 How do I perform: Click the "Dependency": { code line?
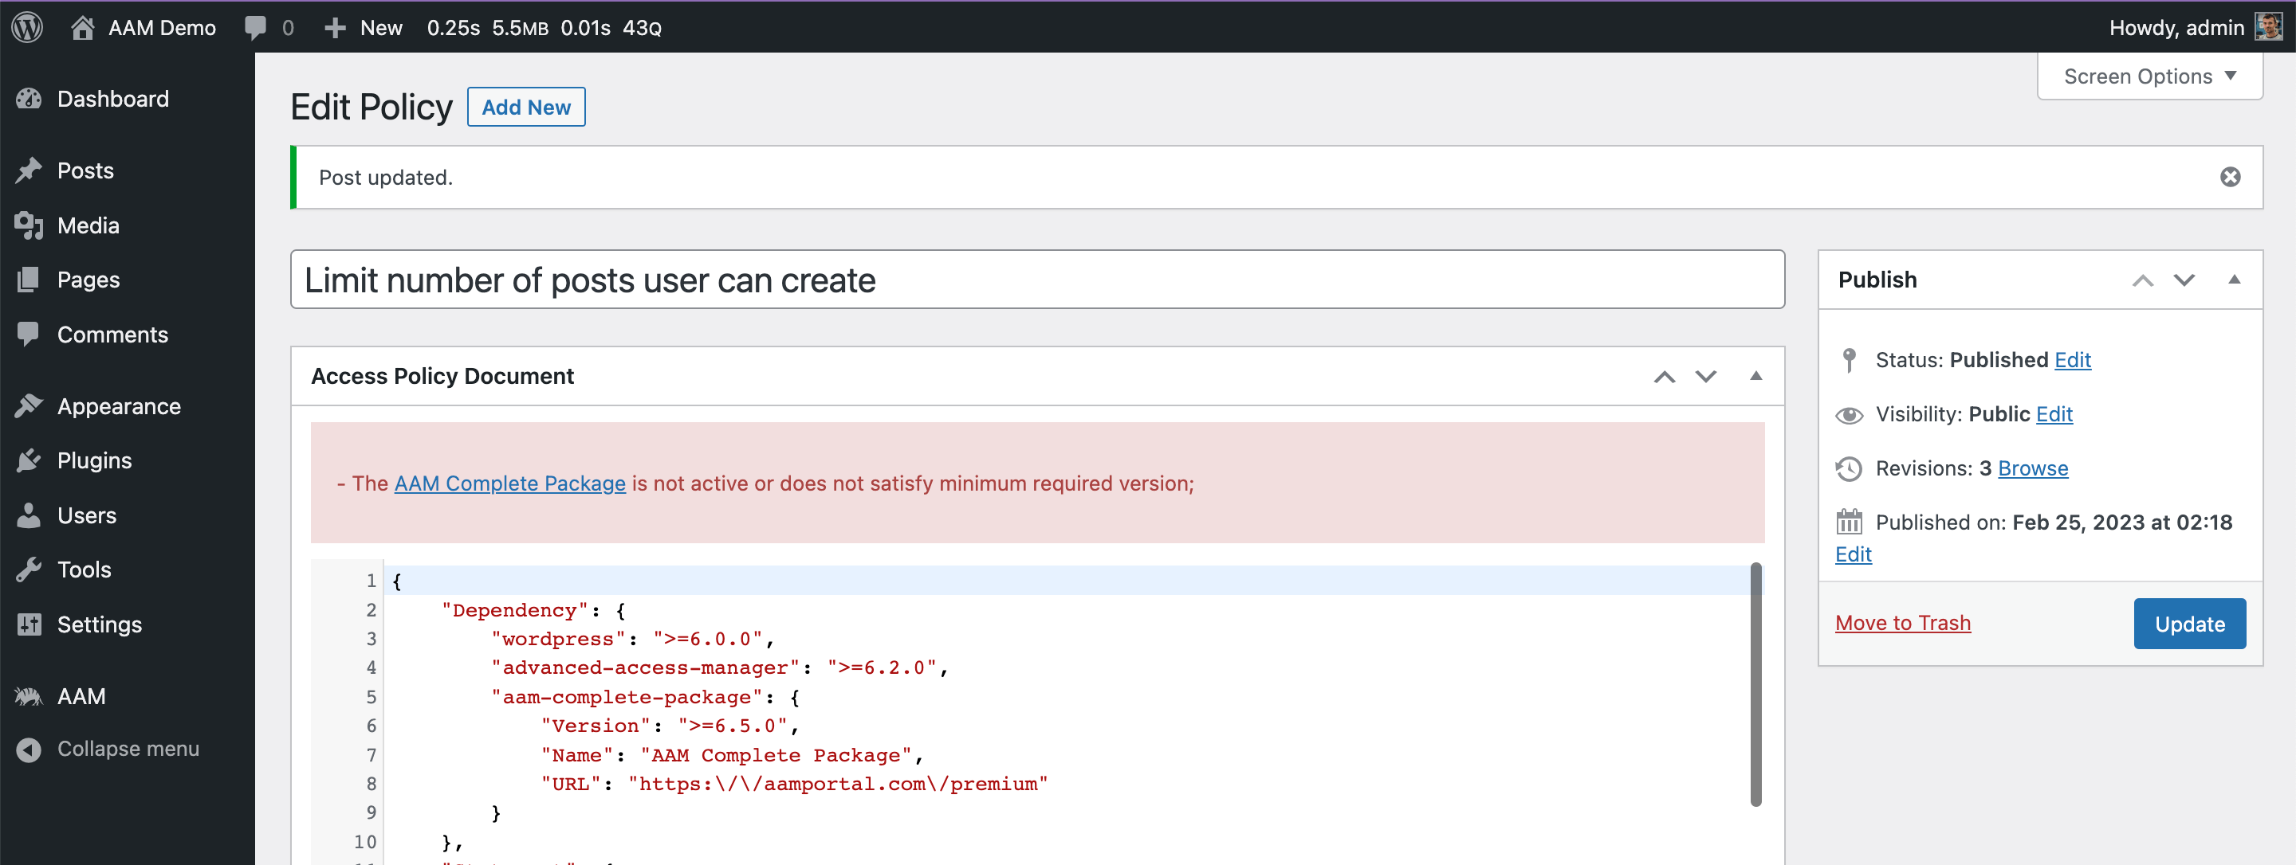[x=534, y=610]
